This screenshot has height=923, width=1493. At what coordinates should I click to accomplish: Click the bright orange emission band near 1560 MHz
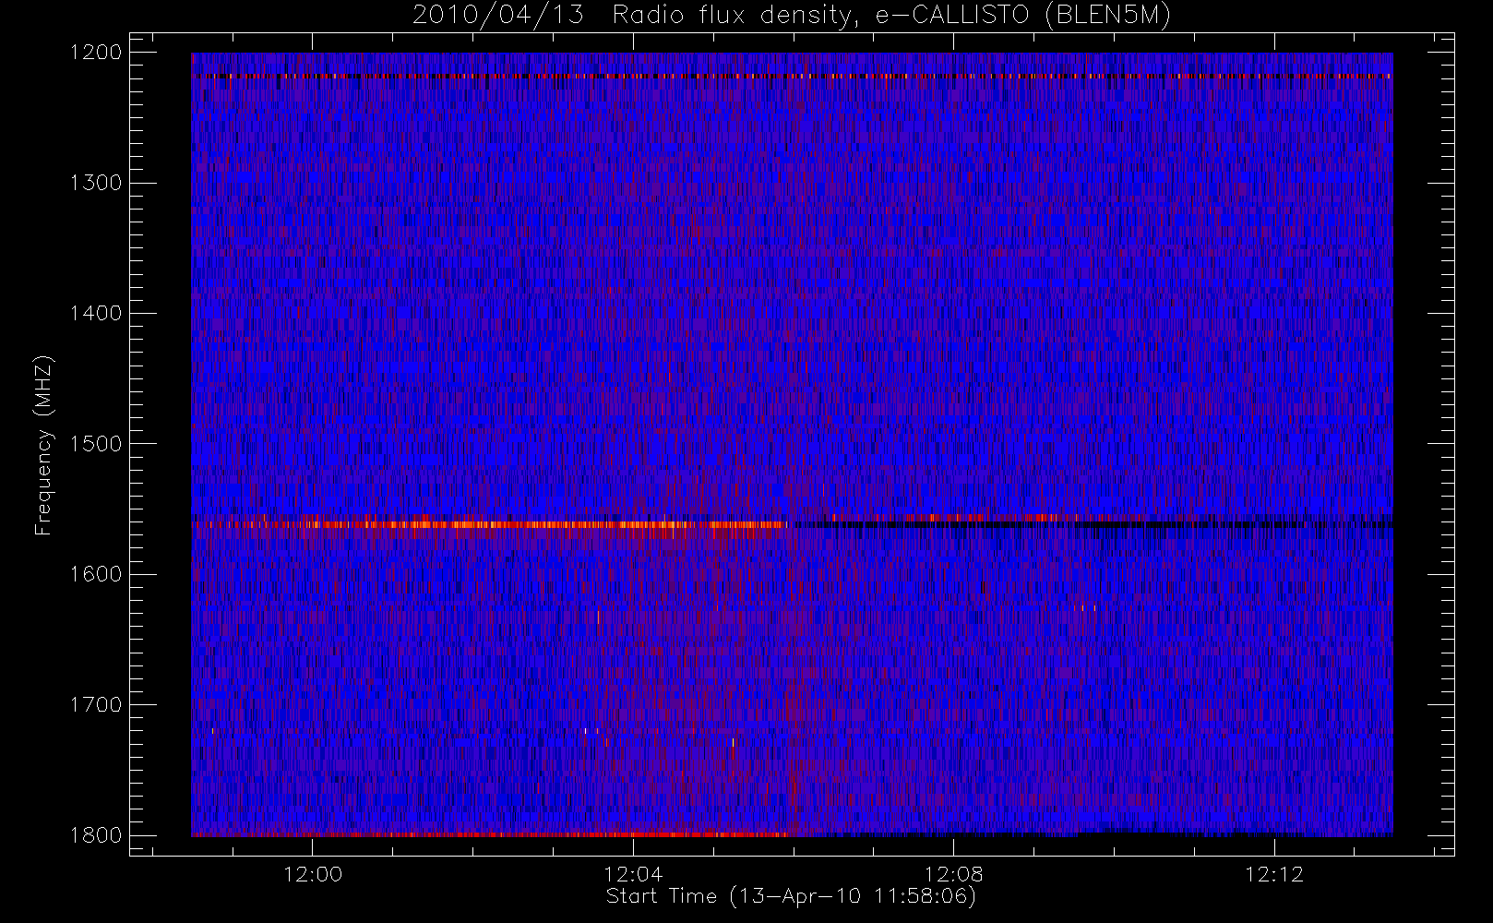pyautogui.click(x=490, y=524)
